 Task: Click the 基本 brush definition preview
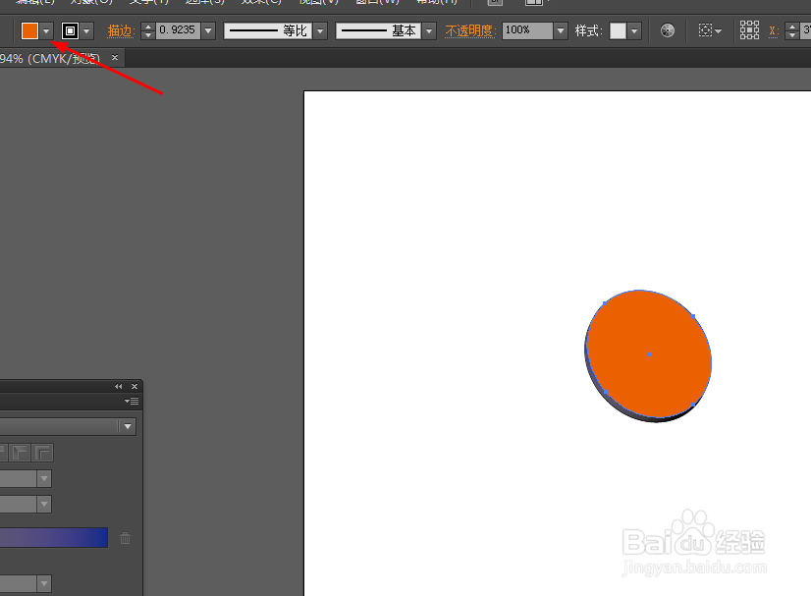click(378, 31)
